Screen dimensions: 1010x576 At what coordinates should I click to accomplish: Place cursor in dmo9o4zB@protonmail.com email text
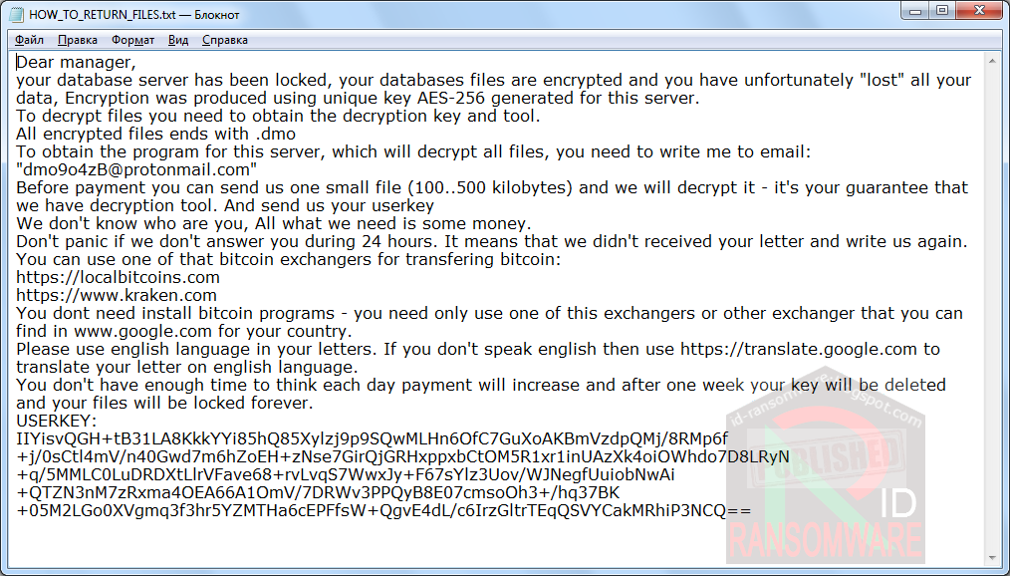point(136,170)
